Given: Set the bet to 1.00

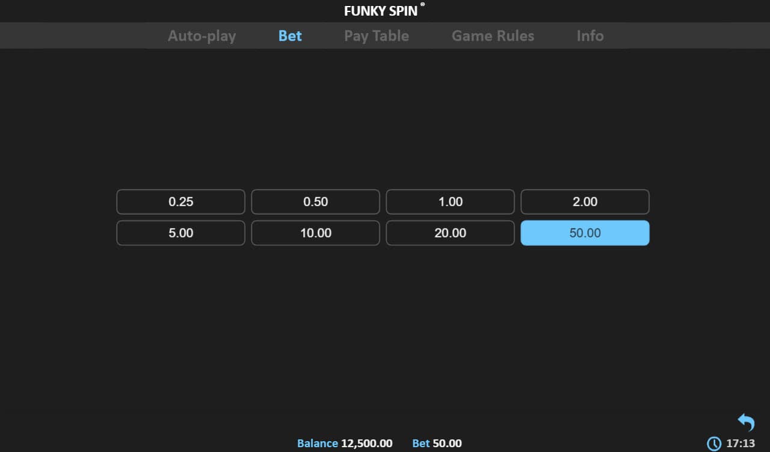Looking at the screenshot, I should [x=450, y=202].
